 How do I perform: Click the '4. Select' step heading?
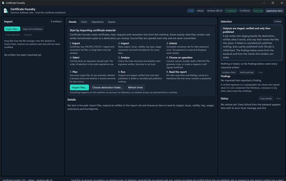[75, 57]
